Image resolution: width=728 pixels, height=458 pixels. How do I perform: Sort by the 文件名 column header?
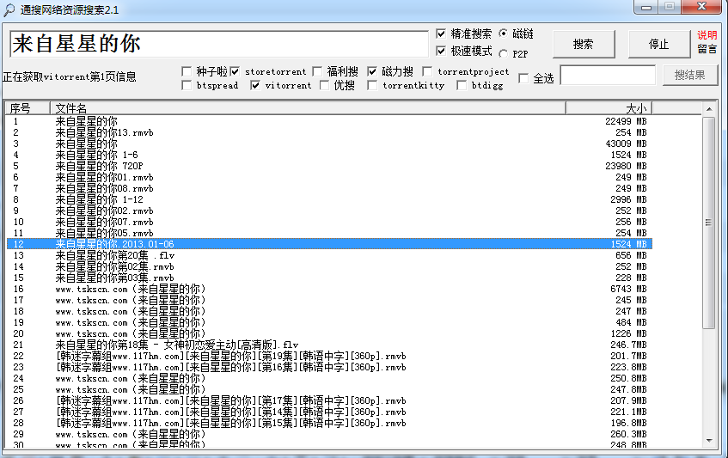(x=308, y=108)
